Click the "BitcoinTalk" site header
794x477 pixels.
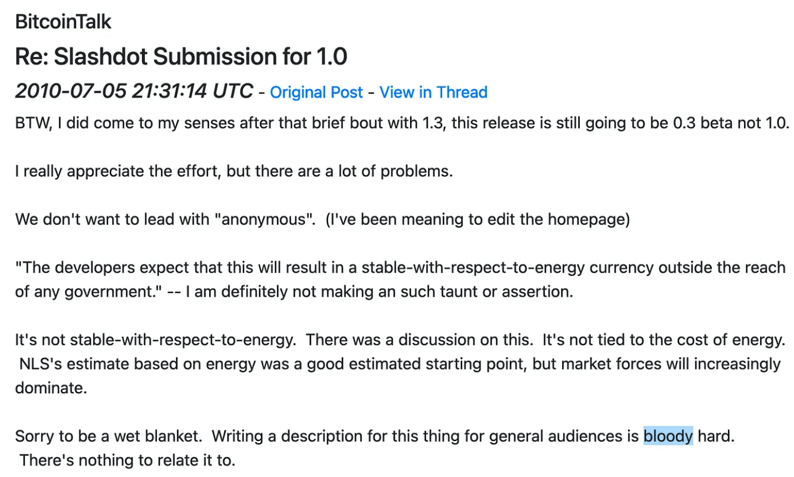(x=63, y=22)
